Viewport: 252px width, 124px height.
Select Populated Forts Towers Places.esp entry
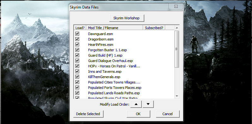[x=115, y=88]
